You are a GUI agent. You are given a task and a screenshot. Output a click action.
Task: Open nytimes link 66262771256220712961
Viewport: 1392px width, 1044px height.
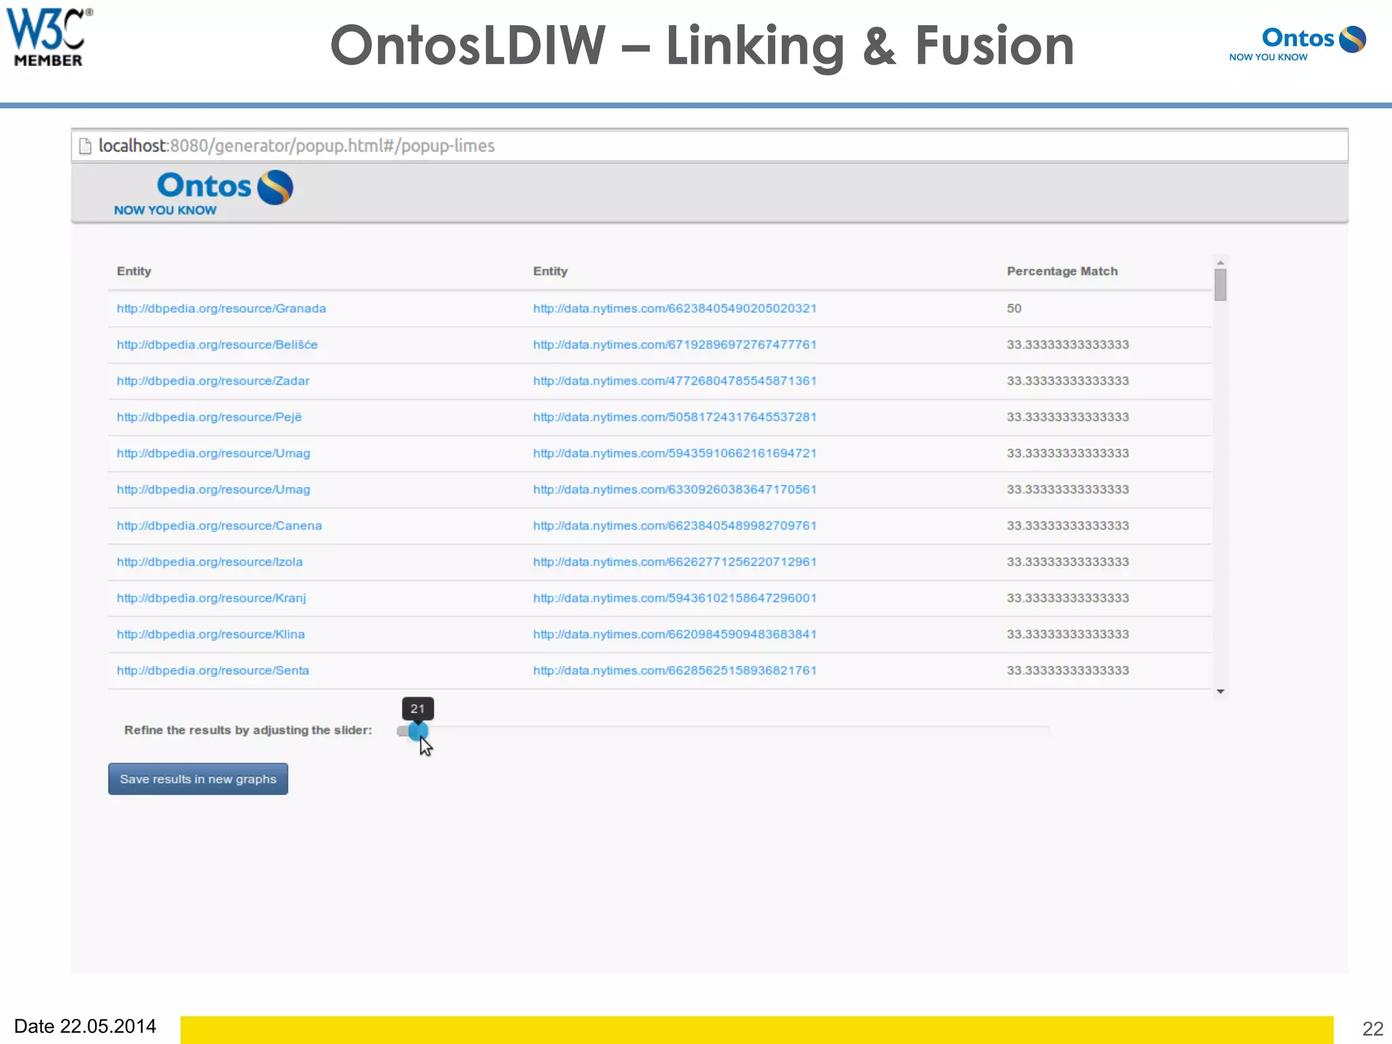tap(674, 561)
